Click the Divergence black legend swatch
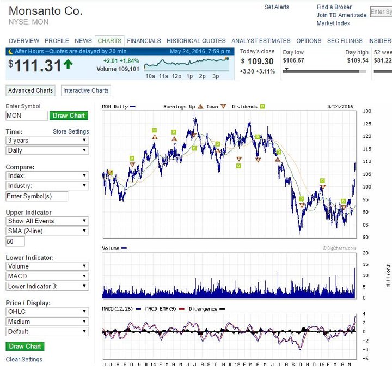 pyautogui.click(x=222, y=309)
